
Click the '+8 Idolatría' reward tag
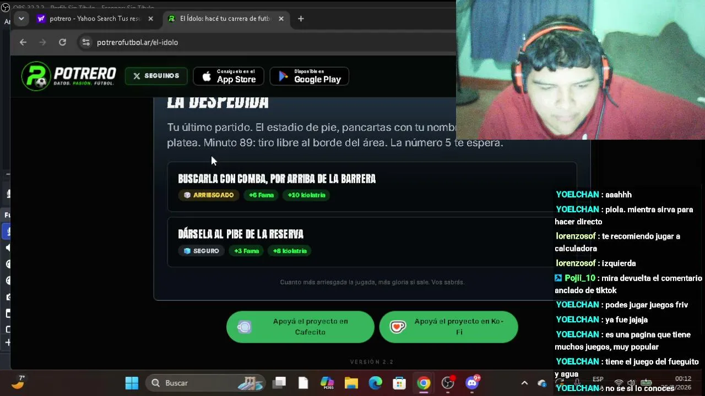(290, 251)
